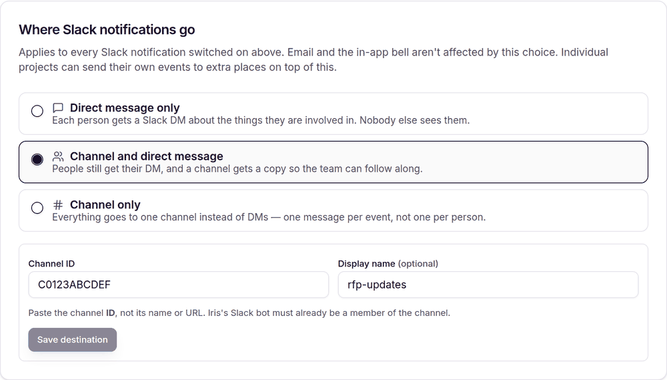This screenshot has height=380, width=667.
Task: Click the Channel ID field label
Action: (x=51, y=264)
